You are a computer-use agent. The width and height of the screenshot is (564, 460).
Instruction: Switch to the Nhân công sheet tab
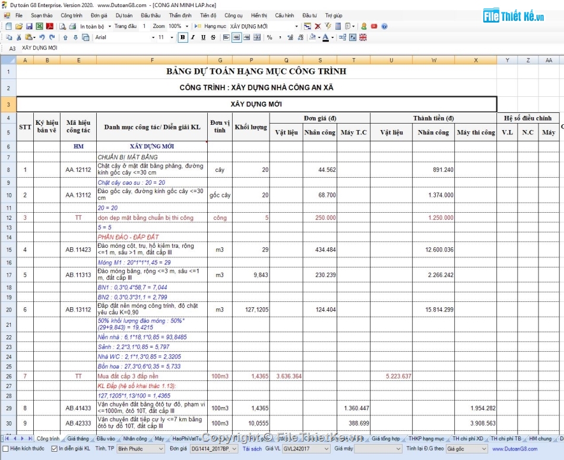135,439
